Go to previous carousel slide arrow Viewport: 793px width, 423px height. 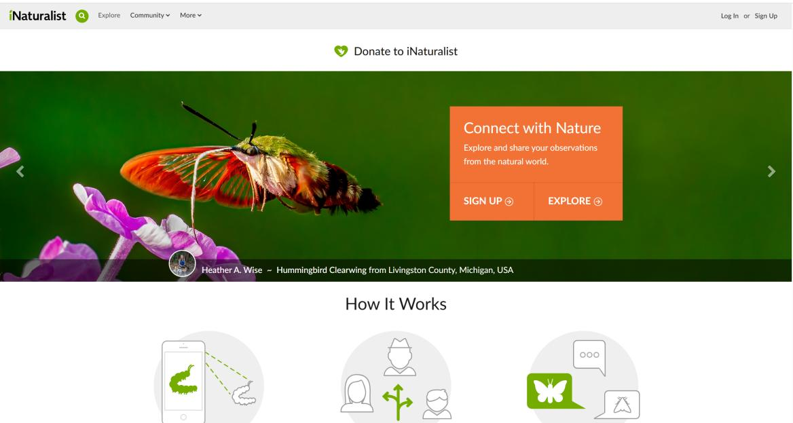(20, 172)
